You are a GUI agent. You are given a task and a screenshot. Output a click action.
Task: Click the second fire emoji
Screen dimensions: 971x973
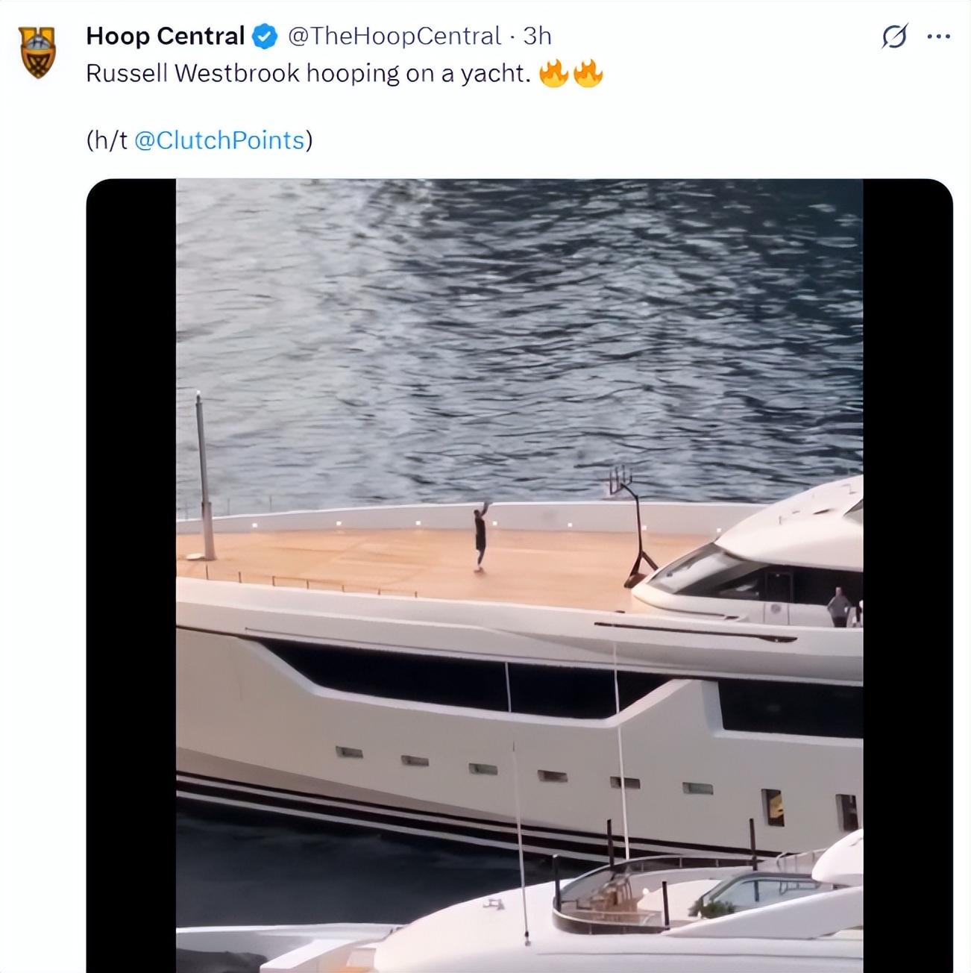pyautogui.click(x=588, y=73)
